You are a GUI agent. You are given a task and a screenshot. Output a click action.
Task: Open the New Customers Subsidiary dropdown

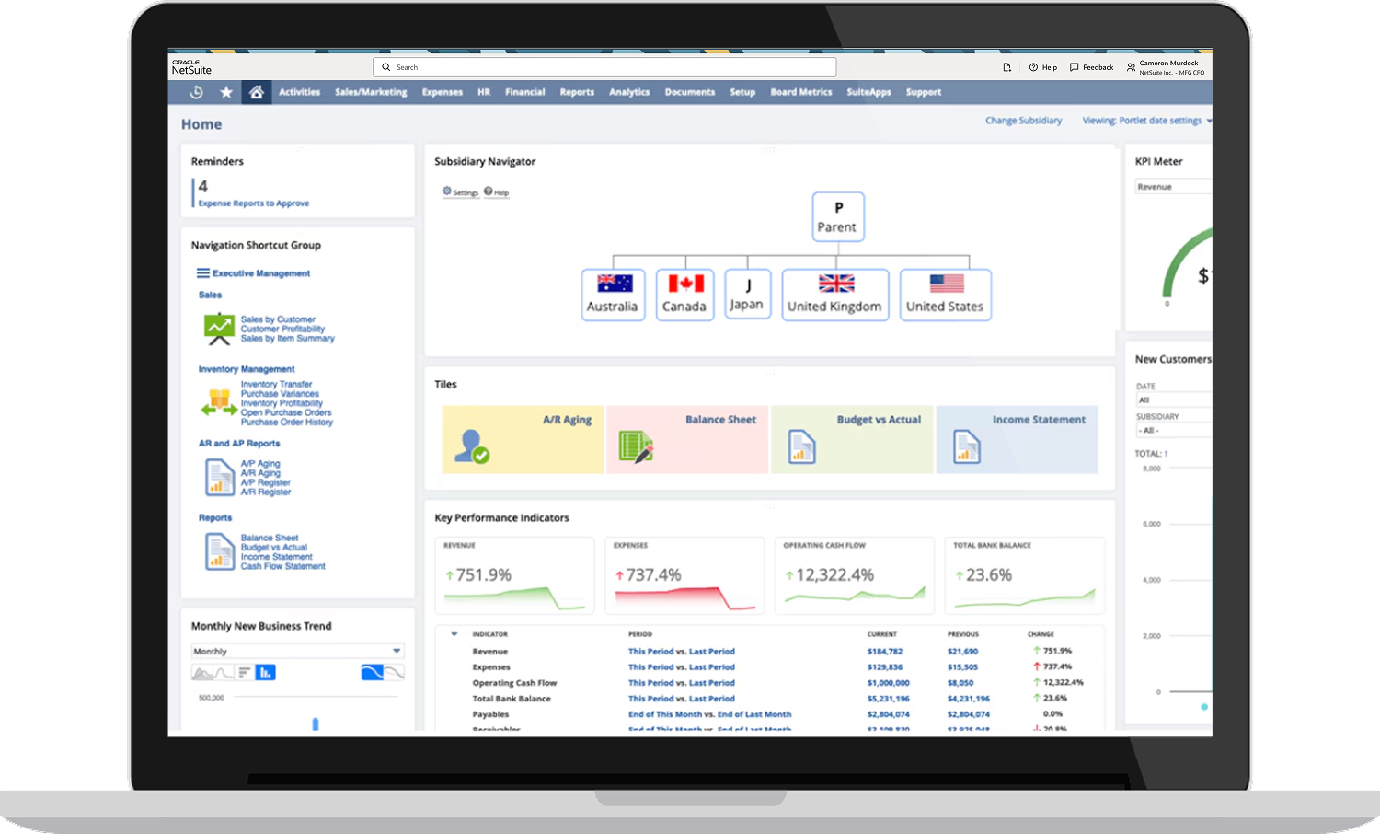coord(1174,430)
